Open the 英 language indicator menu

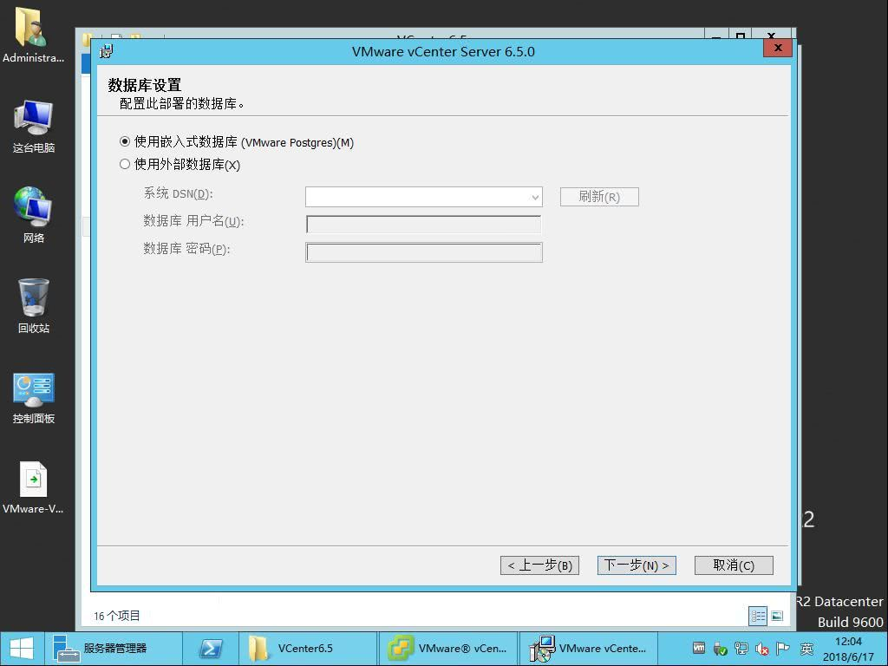807,648
